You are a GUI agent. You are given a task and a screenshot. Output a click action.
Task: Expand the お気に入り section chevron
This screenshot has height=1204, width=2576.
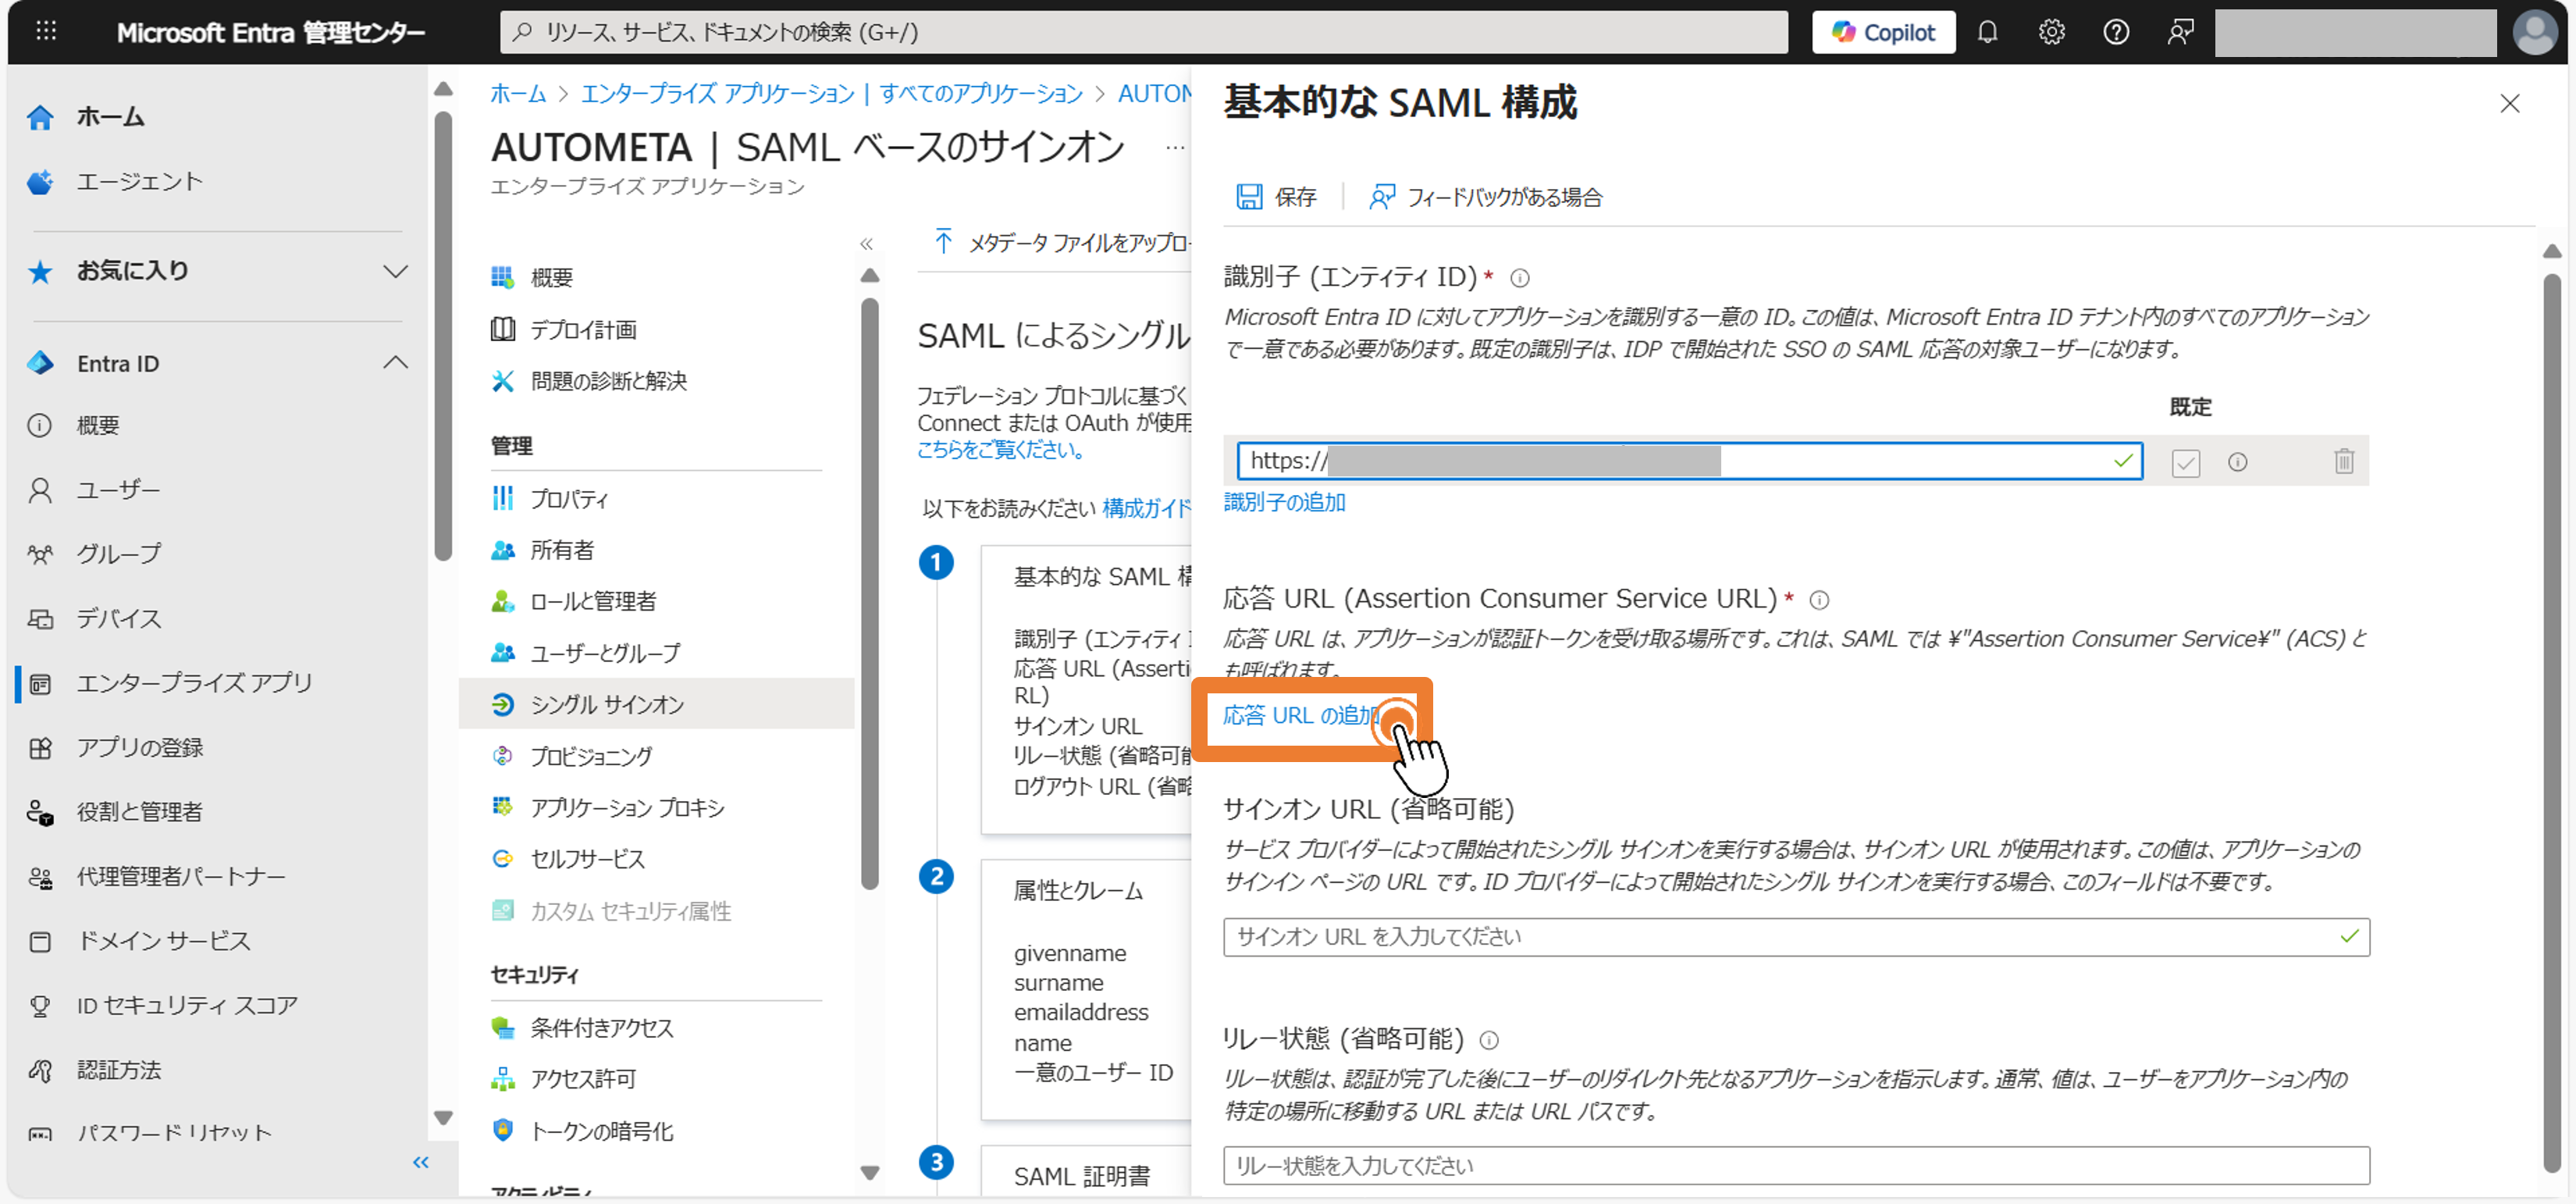(395, 271)
